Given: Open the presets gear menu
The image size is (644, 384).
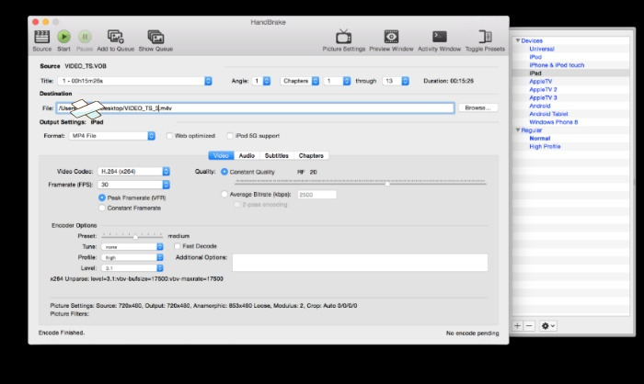Looking at the screenshot, I should point(548,326).
